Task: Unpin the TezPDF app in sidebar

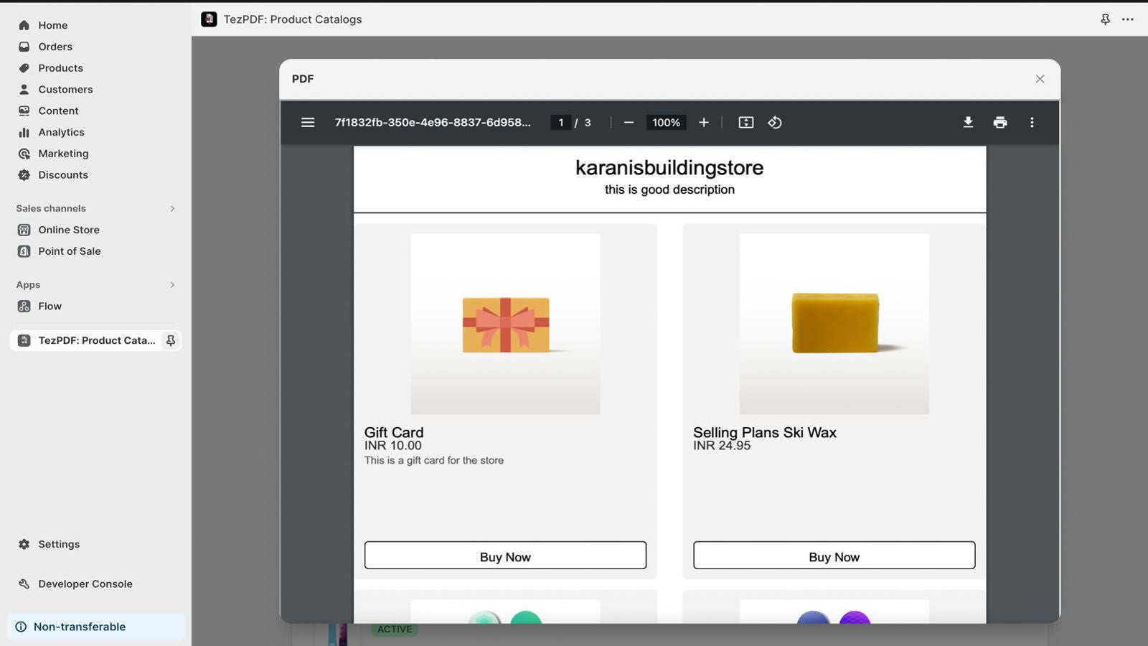Action: pos(171,340)
